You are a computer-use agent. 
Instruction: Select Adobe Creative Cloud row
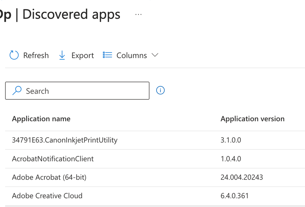[x=155, y=196]
